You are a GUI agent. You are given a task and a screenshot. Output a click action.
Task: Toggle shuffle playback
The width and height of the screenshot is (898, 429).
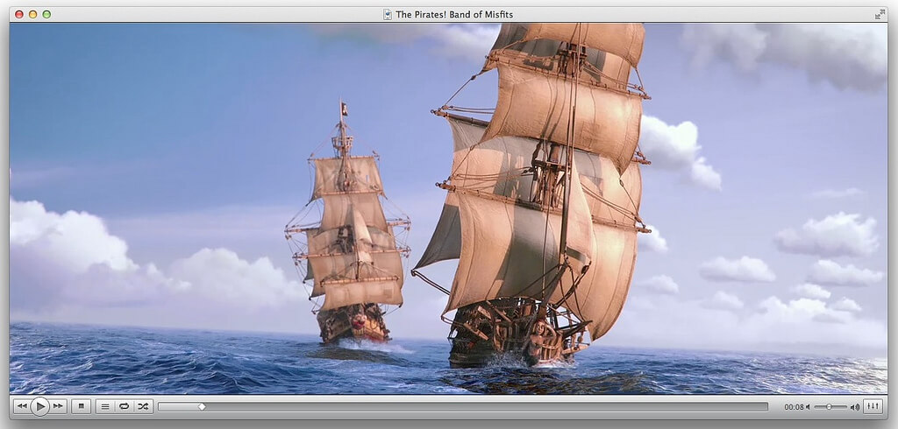click(x=143, y=406)
